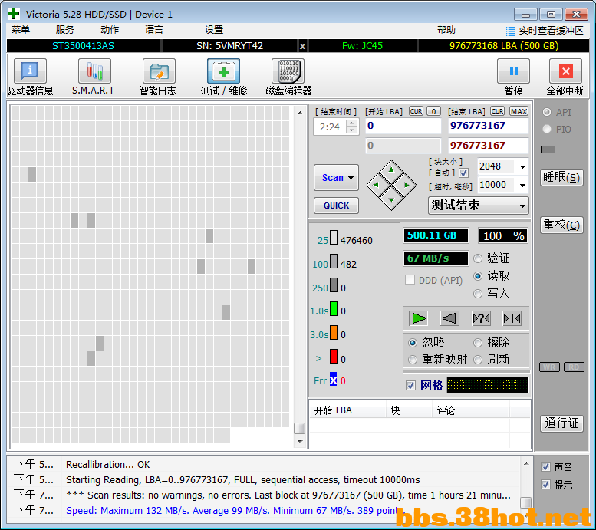
Task: Open the Help (帮助) menu
Action: 446,30
